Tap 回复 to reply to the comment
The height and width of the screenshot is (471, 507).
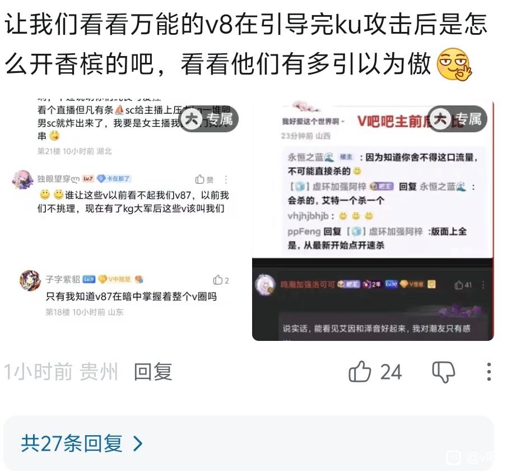pos(153,372)
